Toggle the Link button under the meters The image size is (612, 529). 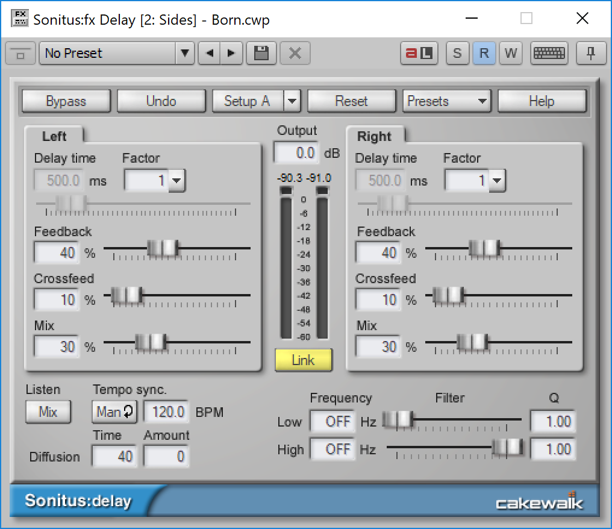pos(303,360)
